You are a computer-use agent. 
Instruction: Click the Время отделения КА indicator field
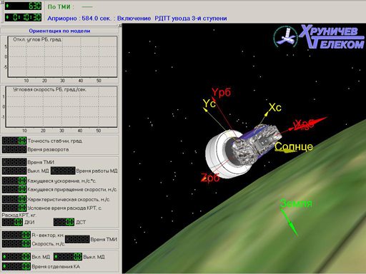coord(16,266)
